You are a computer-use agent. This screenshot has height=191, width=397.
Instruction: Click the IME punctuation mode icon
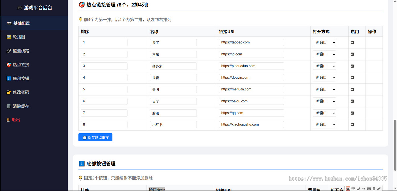click(x=364, y=188)
